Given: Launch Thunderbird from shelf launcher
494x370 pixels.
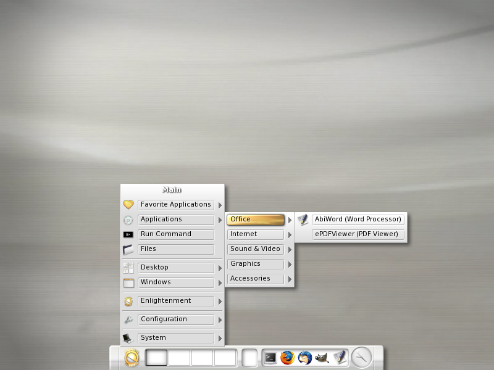Looking at the screenshot, I should 304,358.
